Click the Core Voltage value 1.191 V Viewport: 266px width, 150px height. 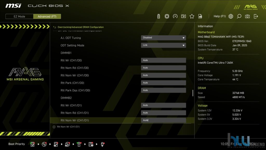click(237, 75)
